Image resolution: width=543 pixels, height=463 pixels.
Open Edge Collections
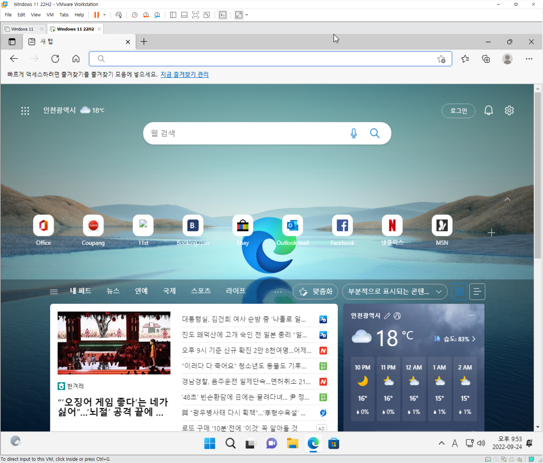pos(486,59)
